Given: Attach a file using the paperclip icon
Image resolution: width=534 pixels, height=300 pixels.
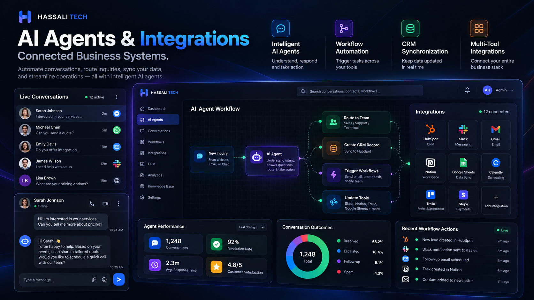Looking at the screenshot, I should [x=94, y=280].
